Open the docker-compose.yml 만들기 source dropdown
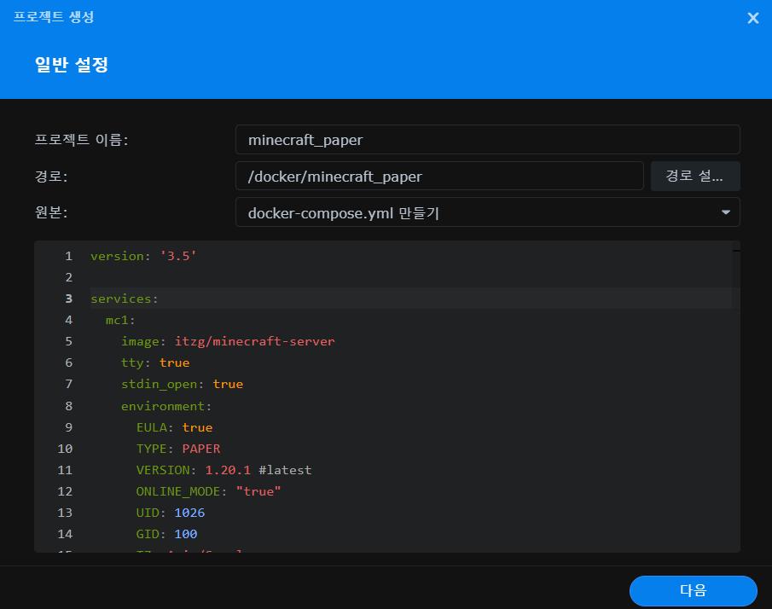 (487, 212)
